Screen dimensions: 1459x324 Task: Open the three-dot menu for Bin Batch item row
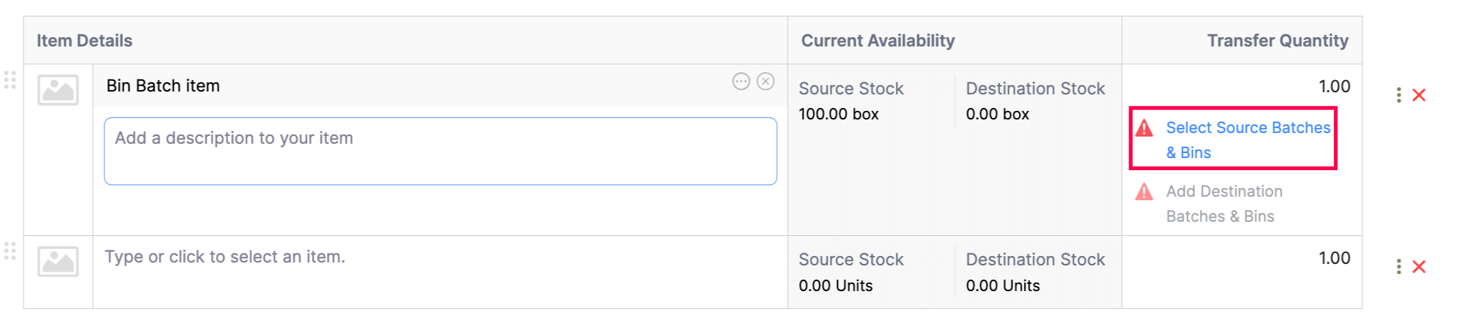[1398, 95]
